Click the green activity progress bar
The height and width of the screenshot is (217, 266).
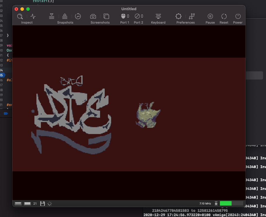point(231,203)
